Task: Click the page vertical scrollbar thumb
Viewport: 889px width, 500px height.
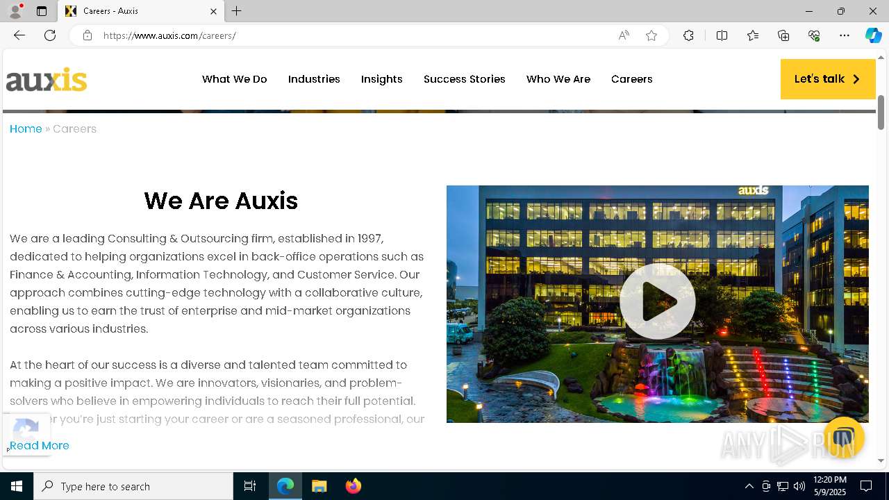Action: point(881,112)
